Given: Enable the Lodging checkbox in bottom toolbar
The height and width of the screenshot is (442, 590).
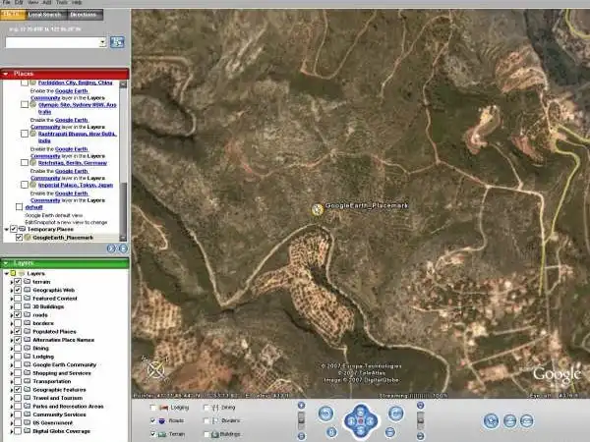Looking at the screenshot, I should (x=152, y=408).
